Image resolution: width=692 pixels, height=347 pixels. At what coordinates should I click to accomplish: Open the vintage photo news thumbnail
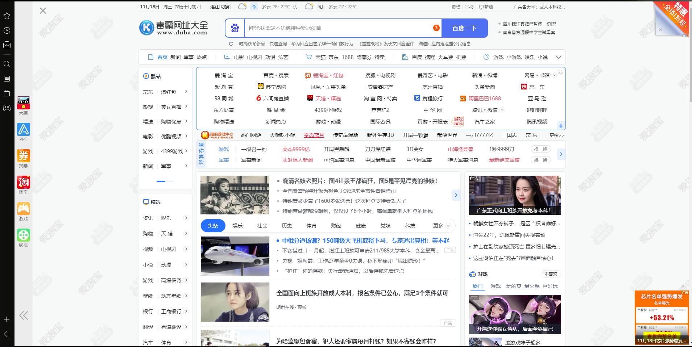click(x=235, y=195)
